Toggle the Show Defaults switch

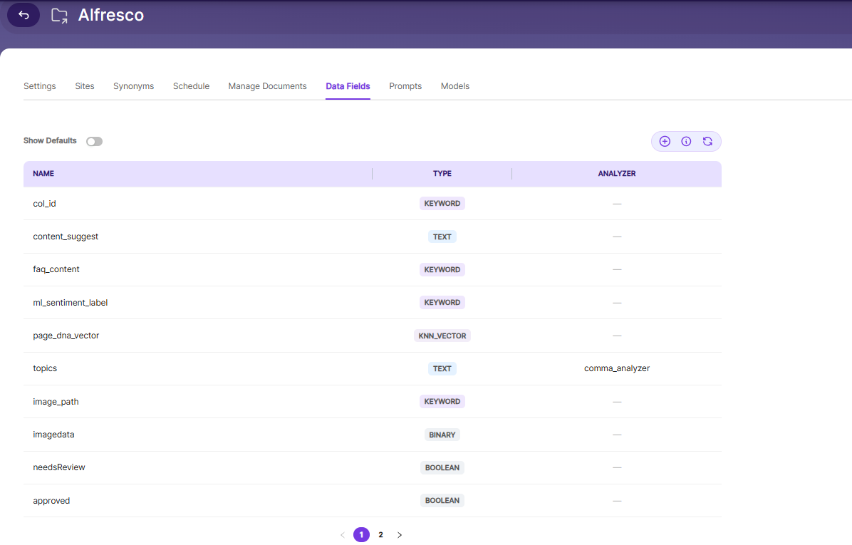(95, 141)
